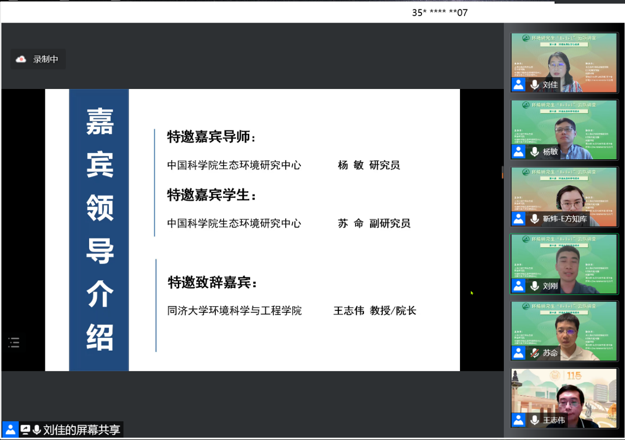Screen dimensions: 625x440
Task: Click screen share icon in bottom-left bar
Action: click(x=25, y=430)
